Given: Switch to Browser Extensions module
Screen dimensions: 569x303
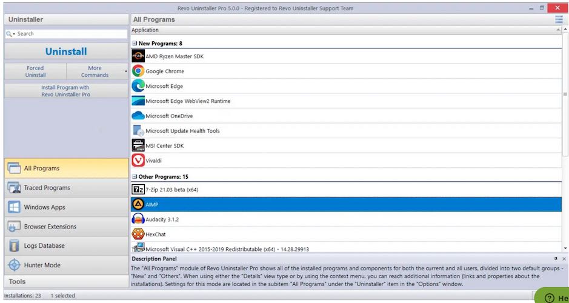Looking at the screenshot, I should [x=67, y=227].
